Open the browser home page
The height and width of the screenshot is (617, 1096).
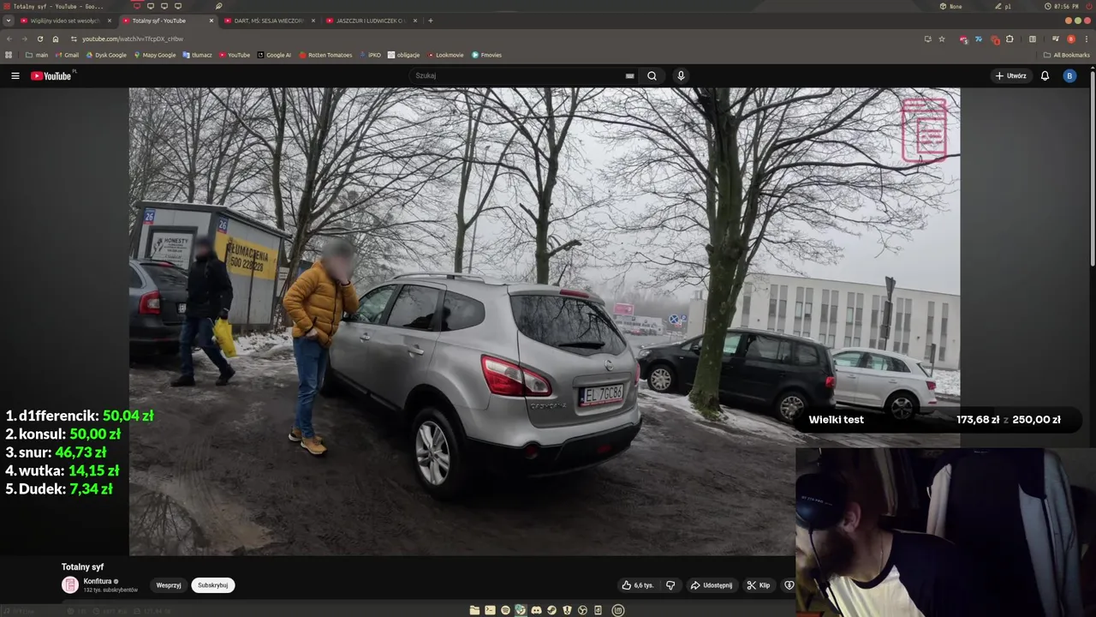tap(56, 39)
